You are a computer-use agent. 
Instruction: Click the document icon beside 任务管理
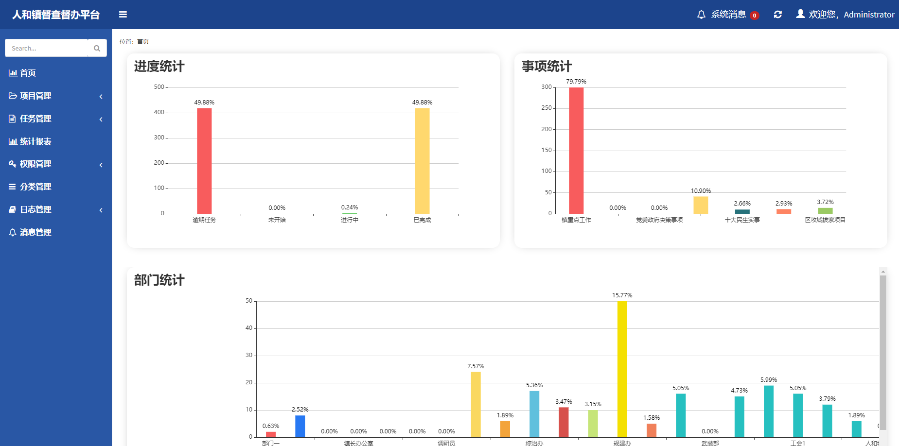[x=13, y=119]
